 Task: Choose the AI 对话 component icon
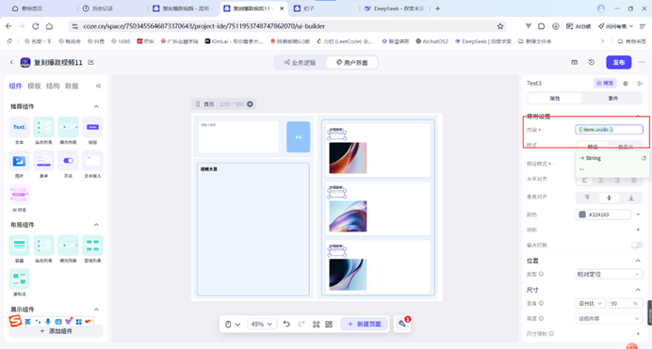[19, 194]
